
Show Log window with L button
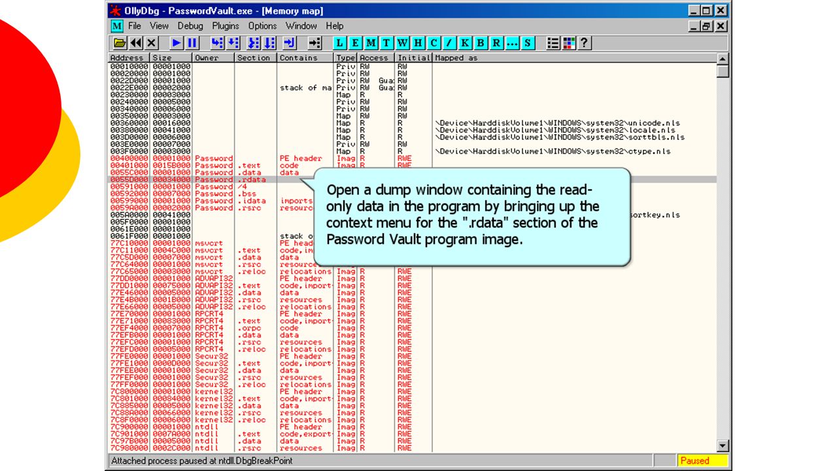[x=340, y=43]
